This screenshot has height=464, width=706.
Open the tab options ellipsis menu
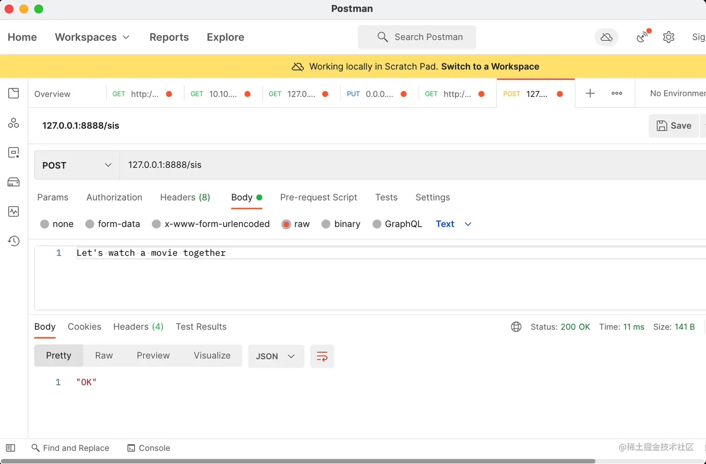click(x=617, y=93)
